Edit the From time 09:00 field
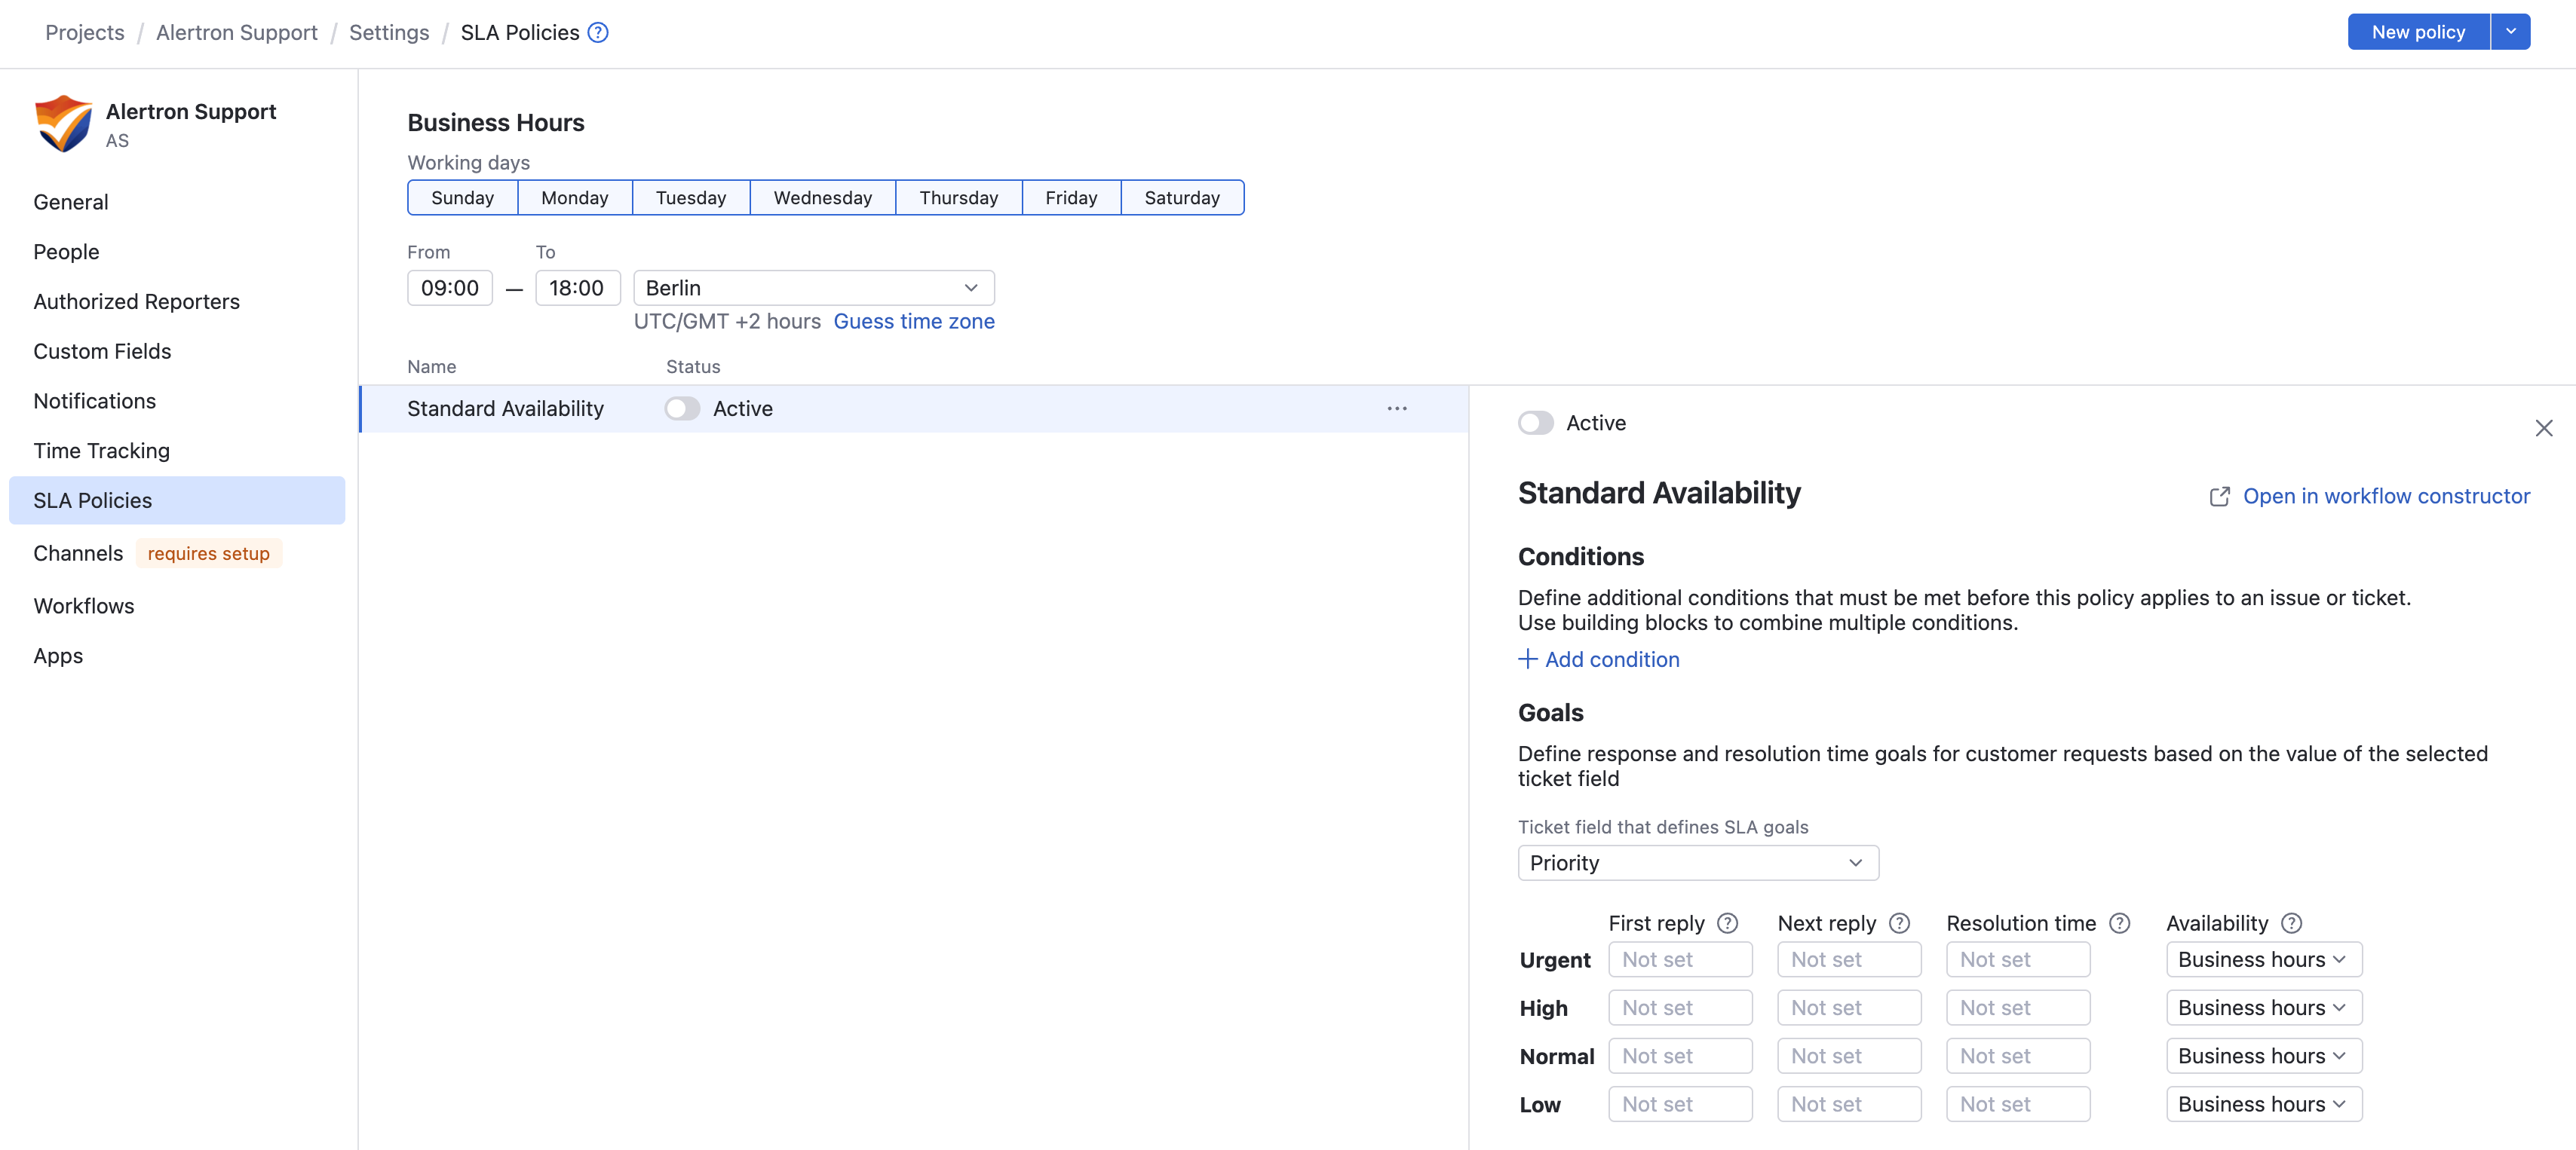The width and height of the screenshot is (2576, 1150). pos(450,288)
